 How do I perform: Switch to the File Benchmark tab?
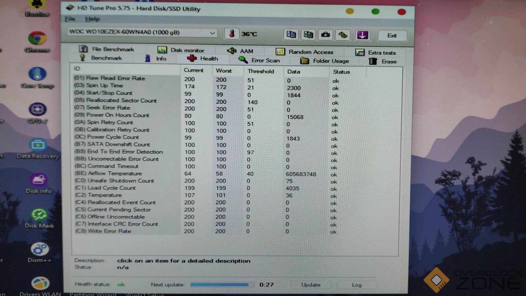click(107, 49)
